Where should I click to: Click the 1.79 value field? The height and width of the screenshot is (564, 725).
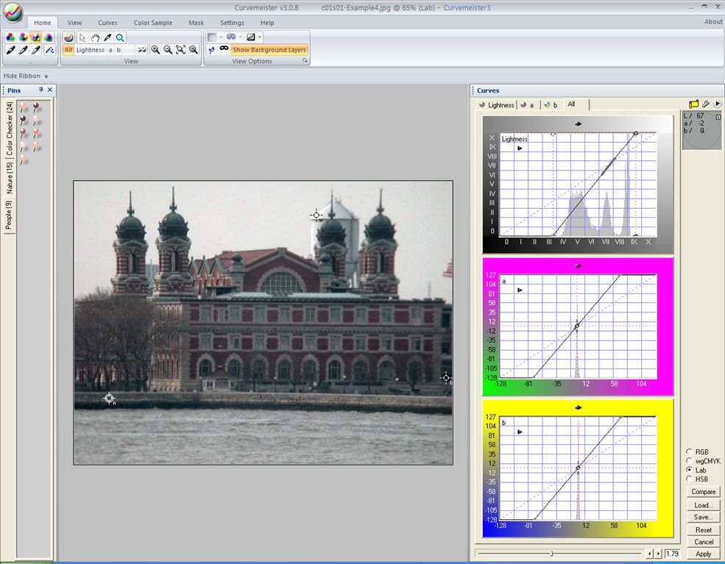tap(672, 554)
